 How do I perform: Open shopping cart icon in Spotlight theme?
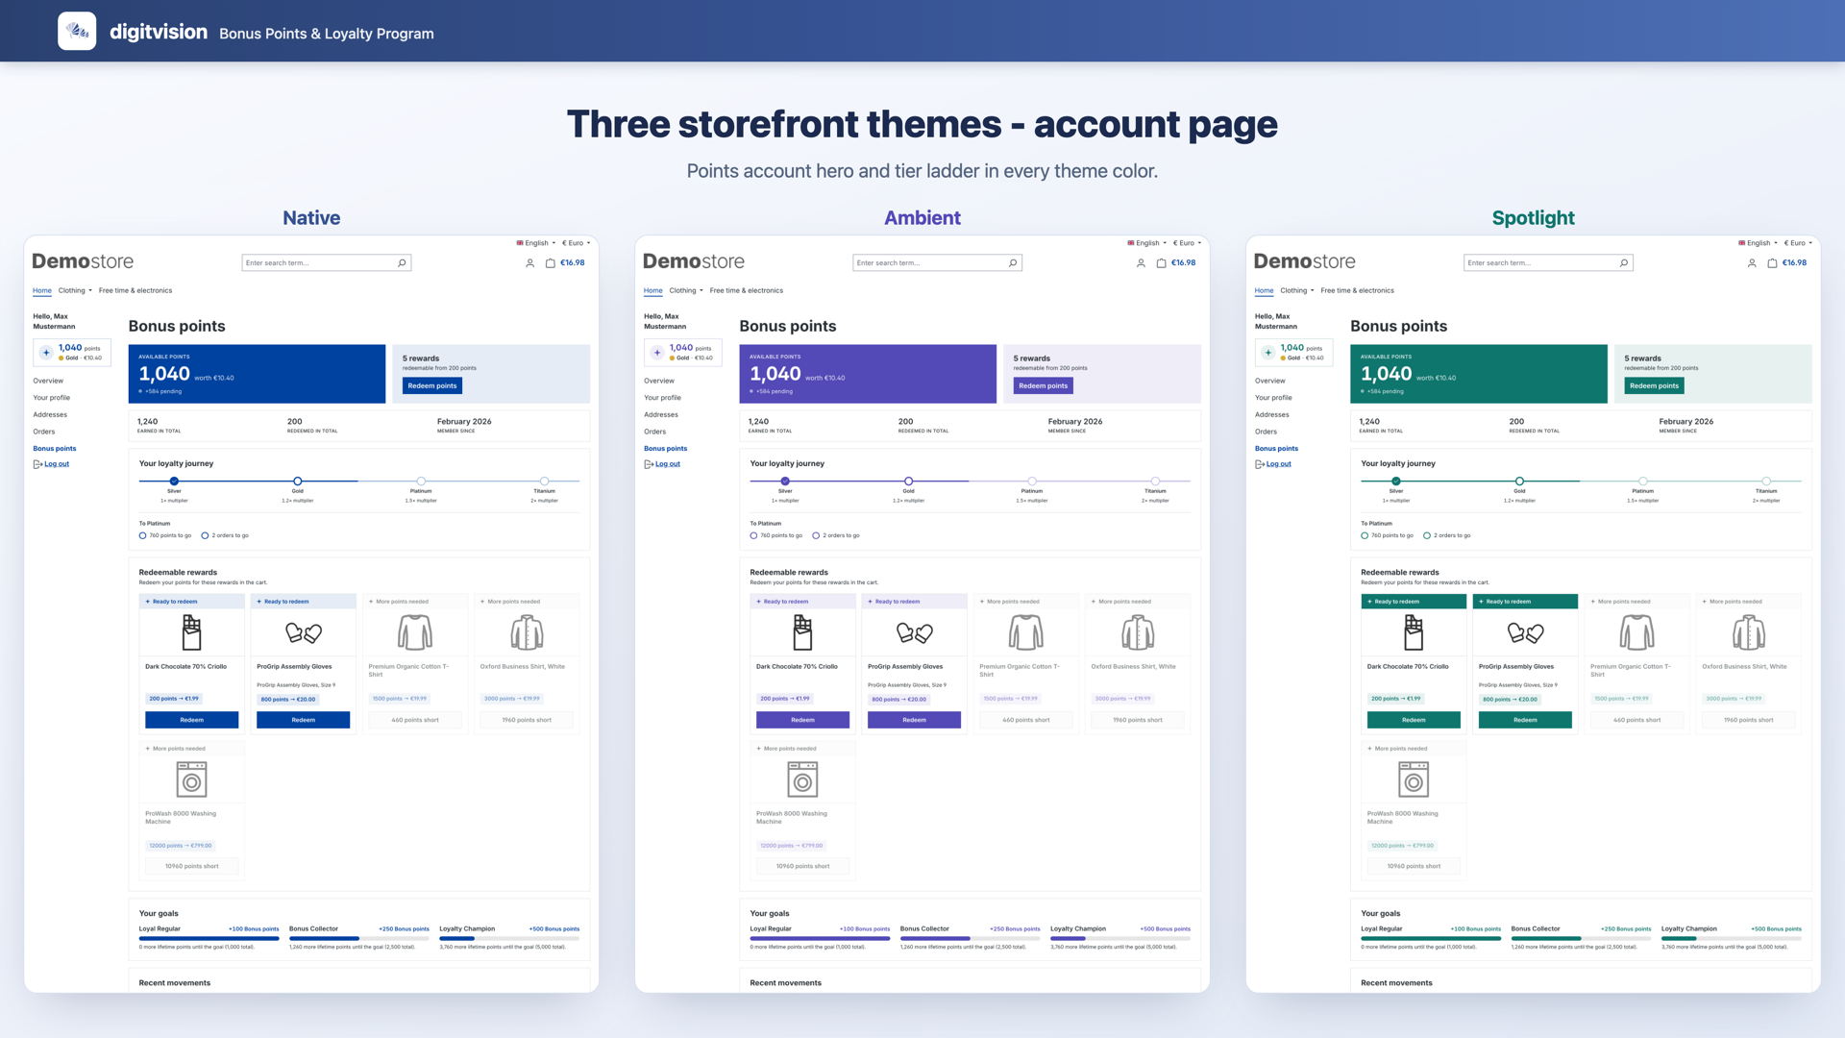pos(1772,262)
